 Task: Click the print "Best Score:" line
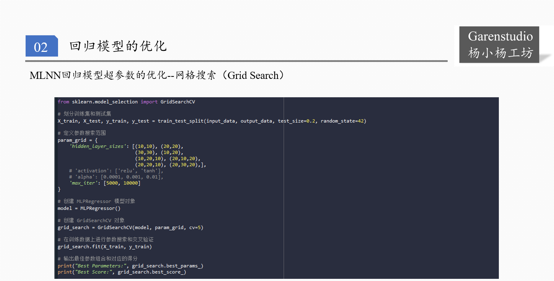(x=122, y=272)
